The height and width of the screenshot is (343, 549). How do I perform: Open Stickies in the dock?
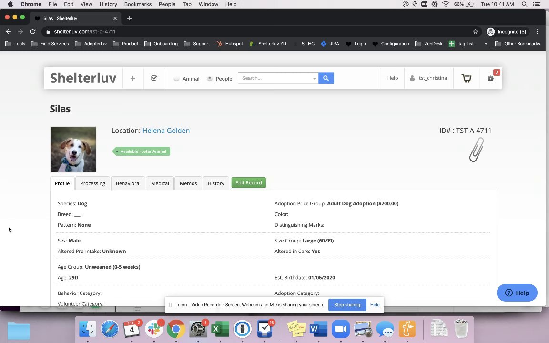pos(296,329)
